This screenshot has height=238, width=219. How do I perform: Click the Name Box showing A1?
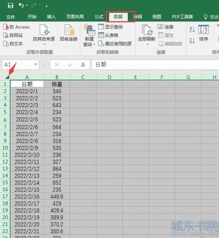18,65
